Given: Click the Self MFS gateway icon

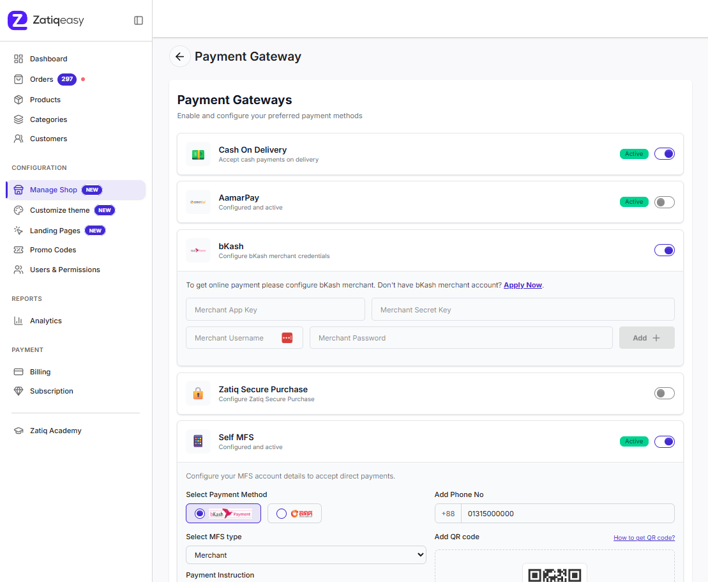Looking at the screenshot, I should (x=198, y=441).
